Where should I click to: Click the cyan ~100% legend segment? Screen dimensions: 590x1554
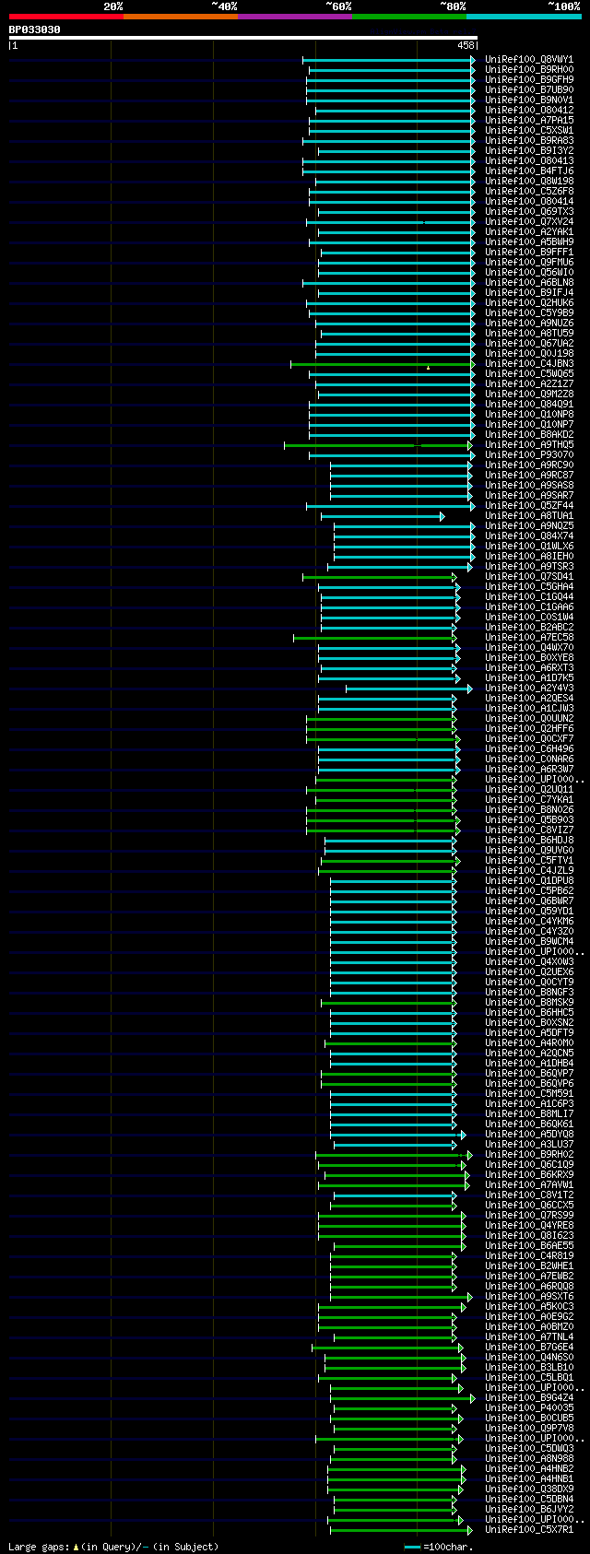click(x=523, y=17)
